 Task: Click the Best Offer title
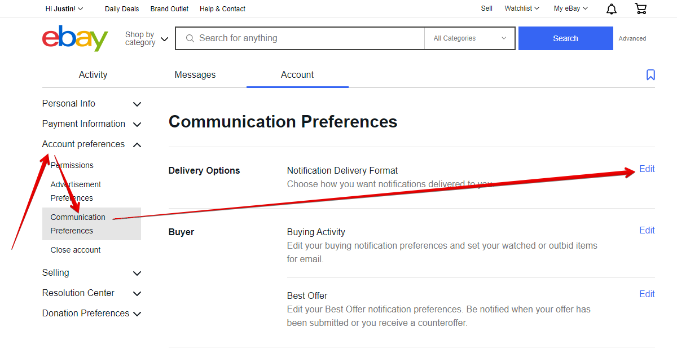(x=307, y=296)
